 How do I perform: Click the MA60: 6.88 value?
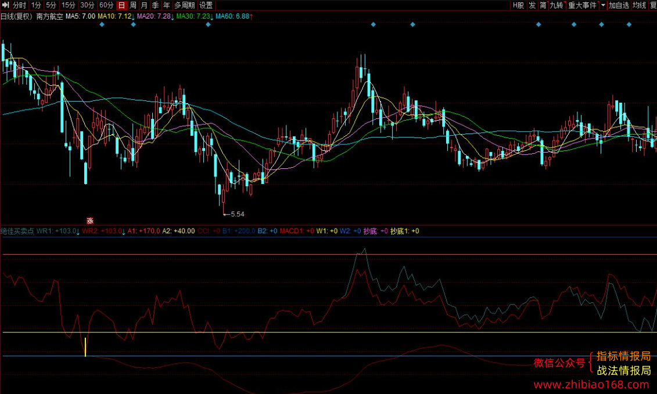[232, 16]
